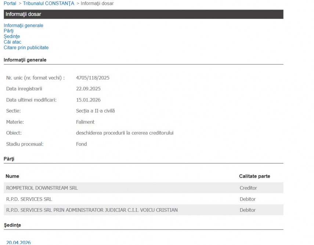Click the Nume column header
Screen dimensions: 314x245
pos(12,176)
